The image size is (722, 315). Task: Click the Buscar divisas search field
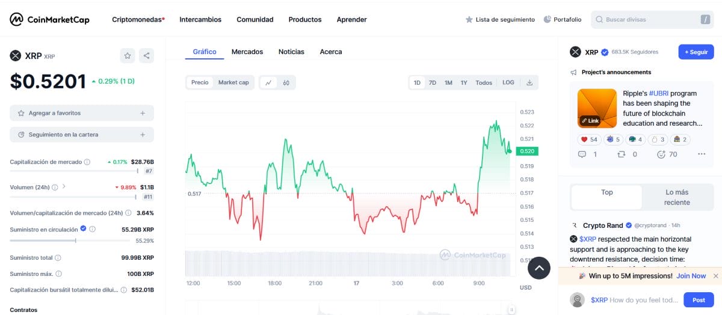point(652,20)
